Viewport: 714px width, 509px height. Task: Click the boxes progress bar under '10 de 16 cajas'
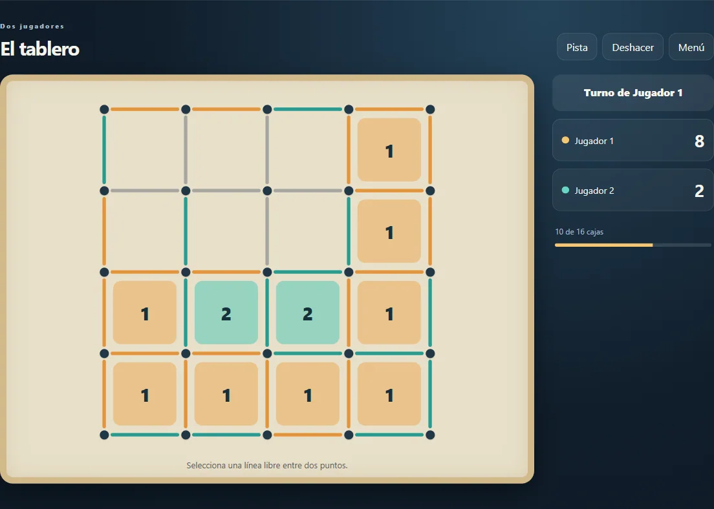tap(633, 245)
